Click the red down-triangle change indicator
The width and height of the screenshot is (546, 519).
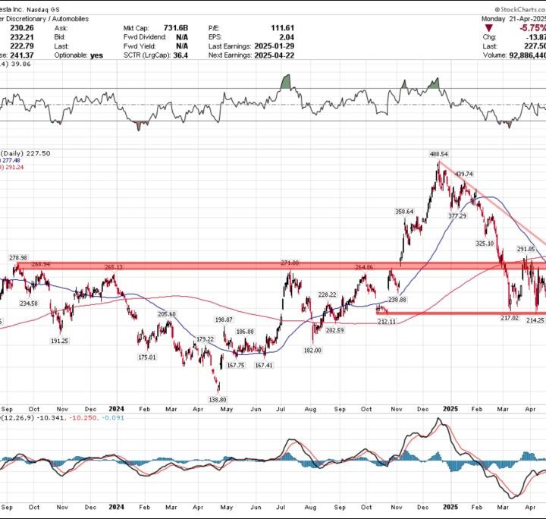coord(489,28)
